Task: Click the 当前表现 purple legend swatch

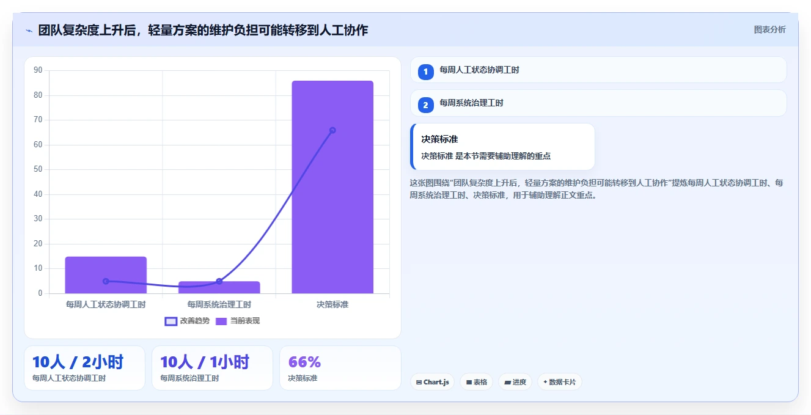Action: tap(221, 321)
